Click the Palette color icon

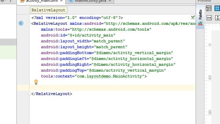pos(200,23)
